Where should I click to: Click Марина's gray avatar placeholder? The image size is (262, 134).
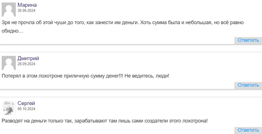[x=9, y=10]
